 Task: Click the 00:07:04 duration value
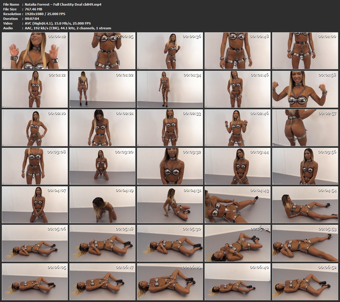[x=32, y=19]
